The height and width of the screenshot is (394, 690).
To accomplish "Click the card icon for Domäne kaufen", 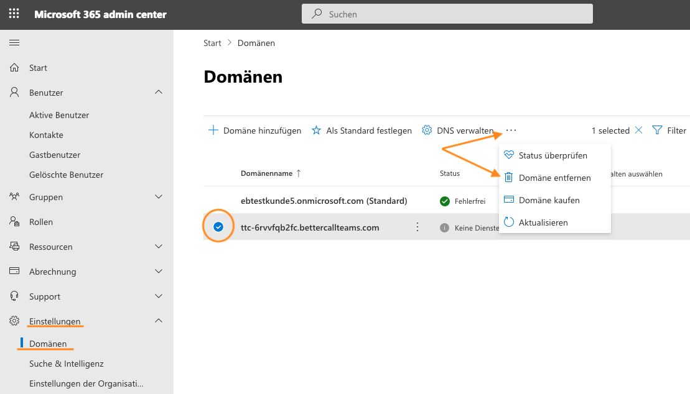I will 509,199.
